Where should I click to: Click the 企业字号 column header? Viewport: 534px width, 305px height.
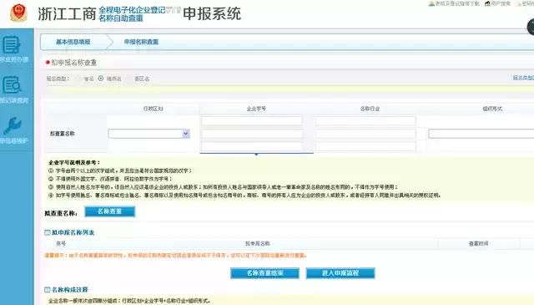pyautogui.click(x=256, y=109)
